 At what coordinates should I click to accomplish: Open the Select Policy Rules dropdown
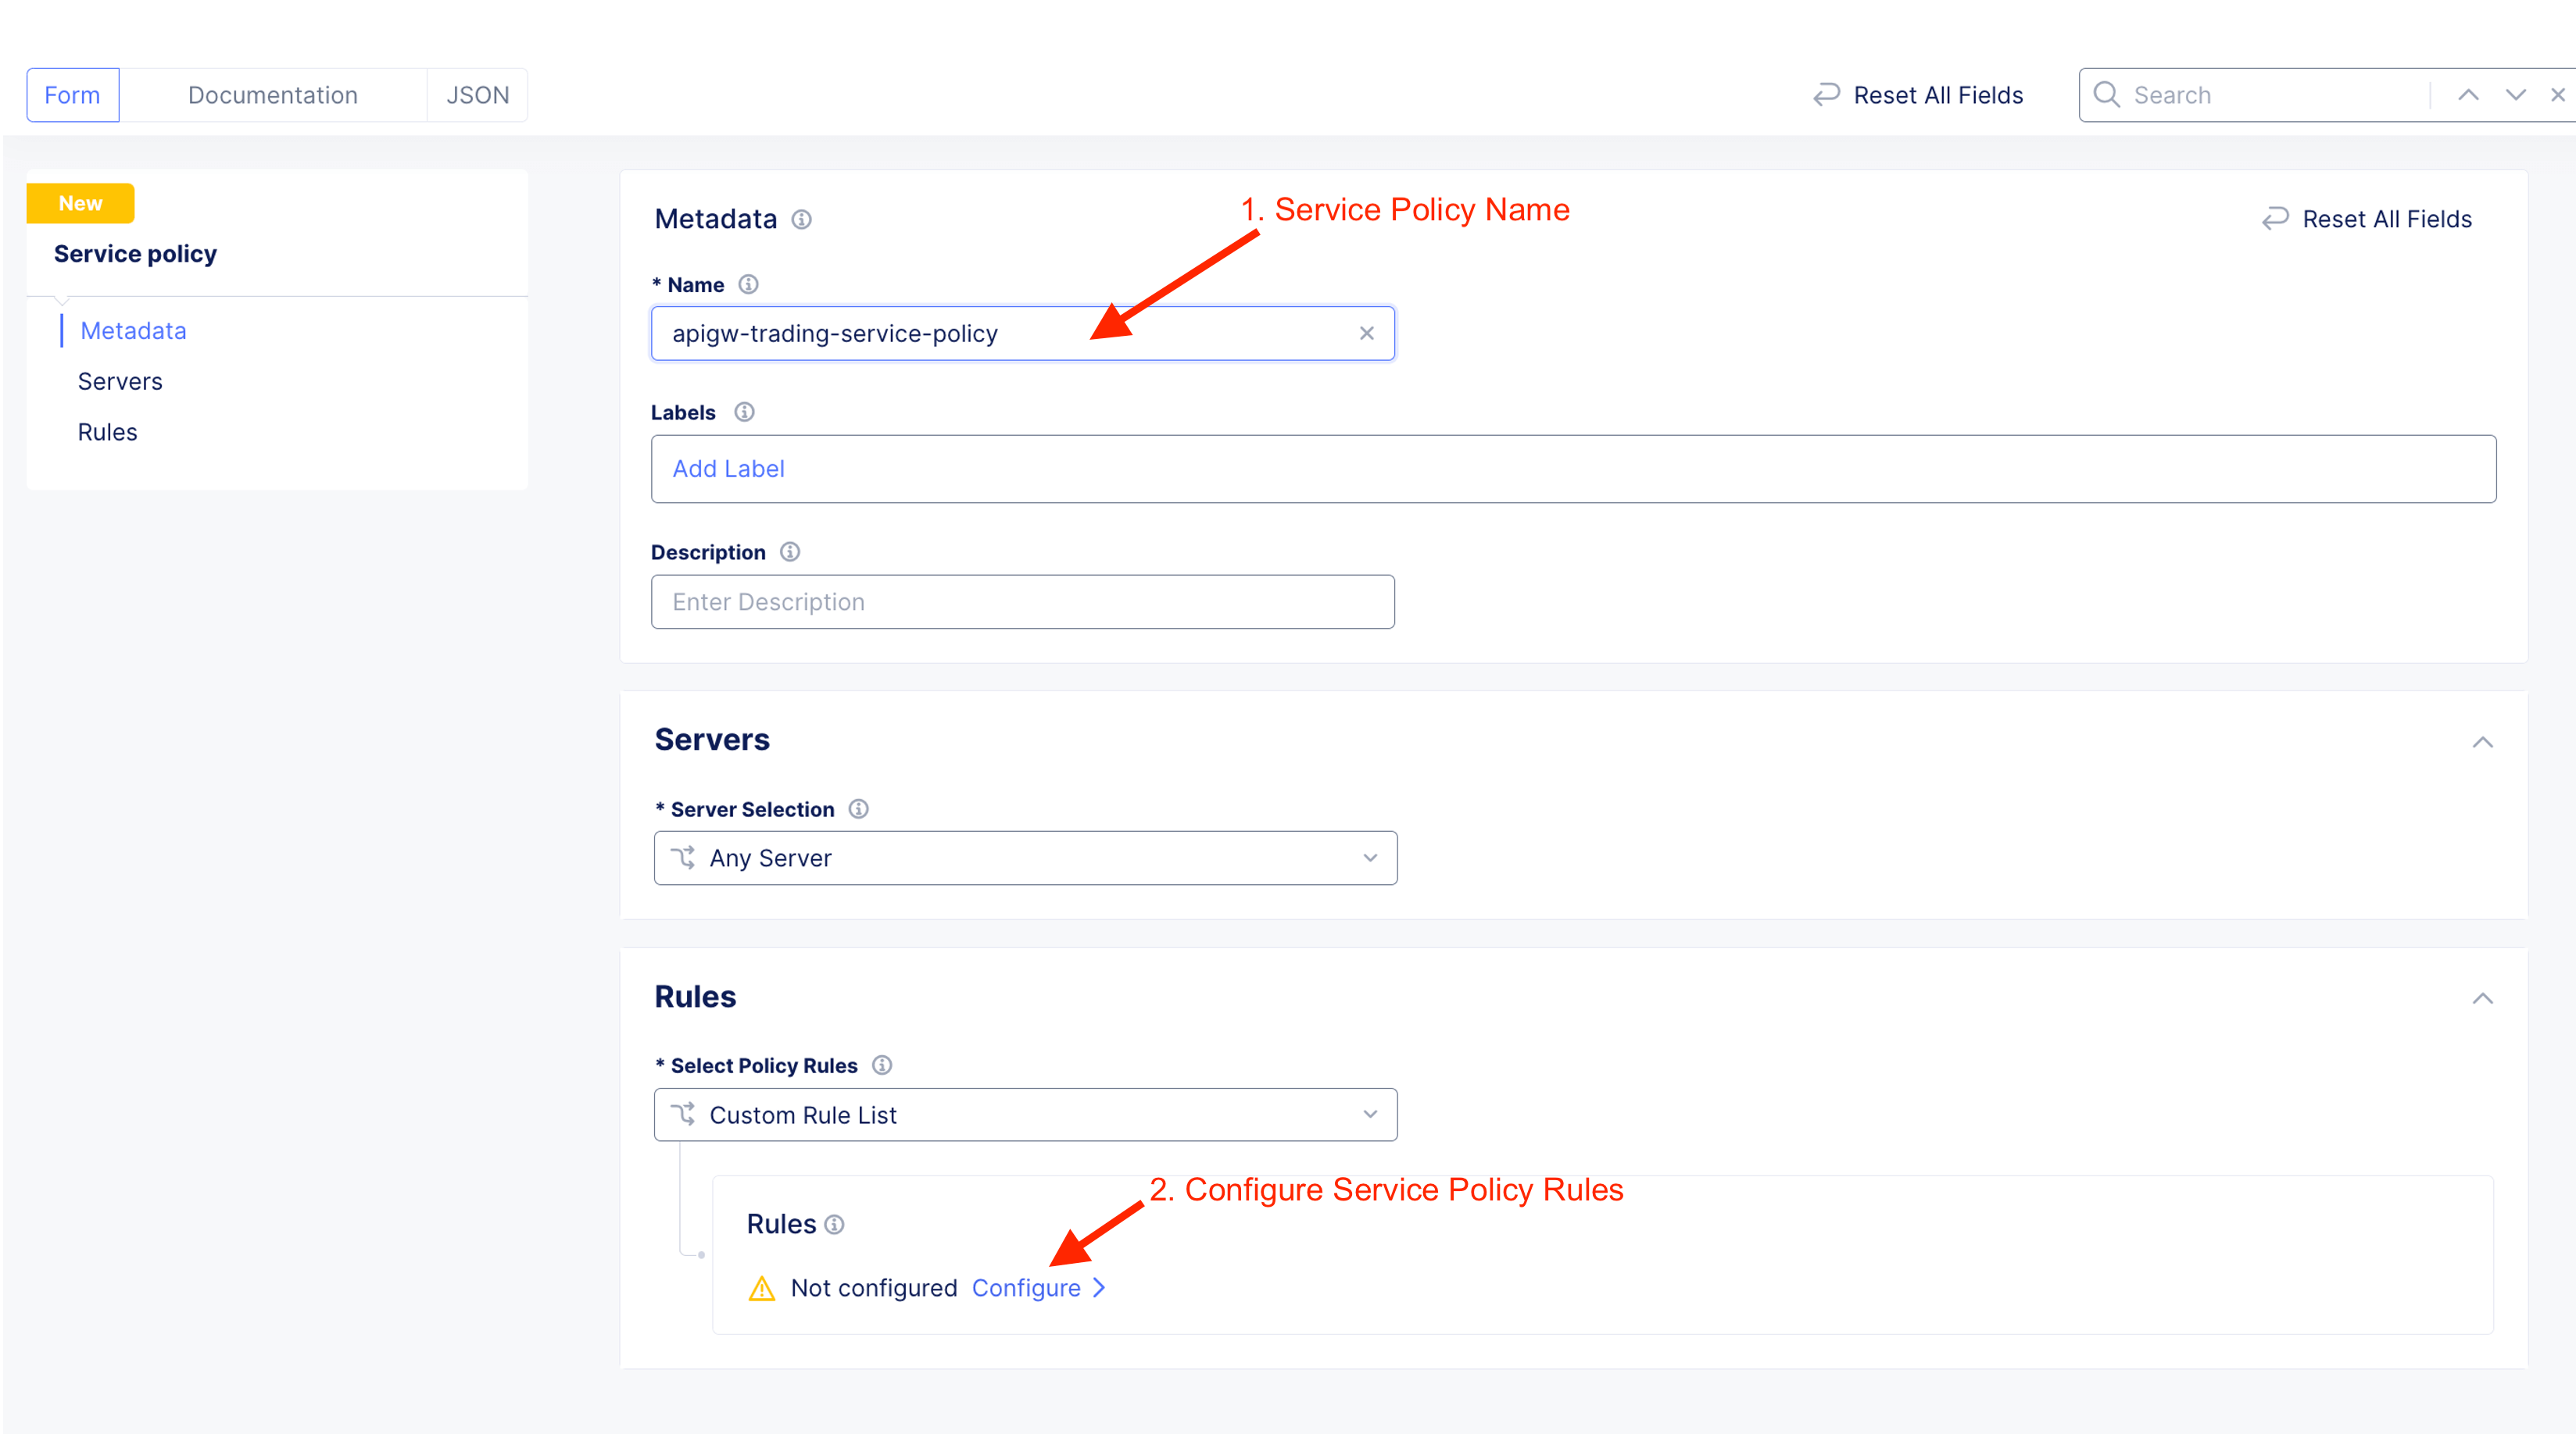(1025, 1115)
